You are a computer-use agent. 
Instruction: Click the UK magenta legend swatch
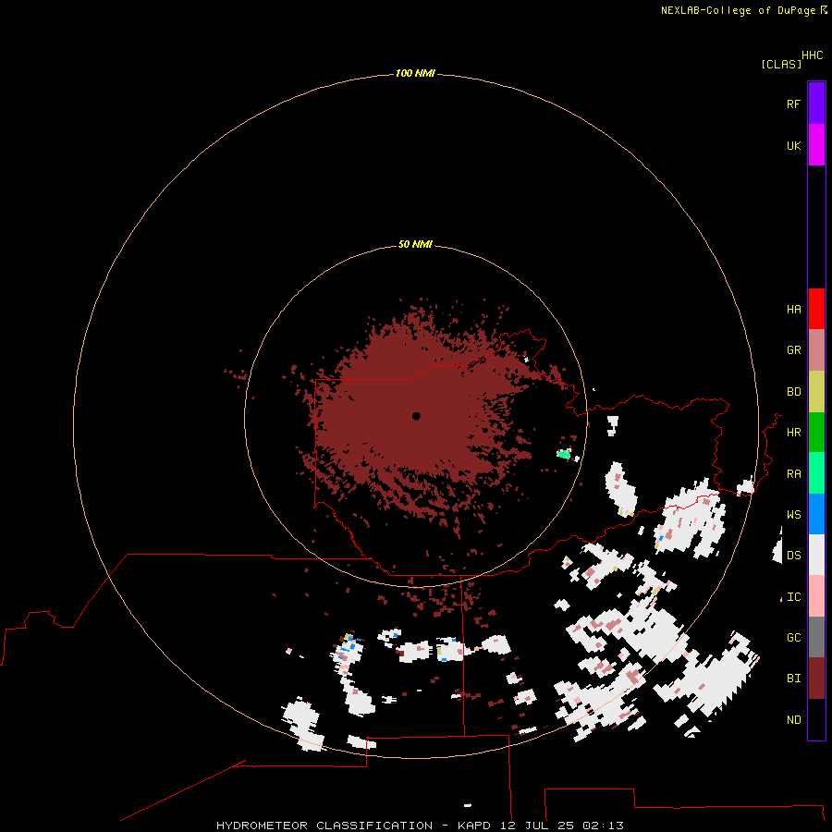click(816, 145)
